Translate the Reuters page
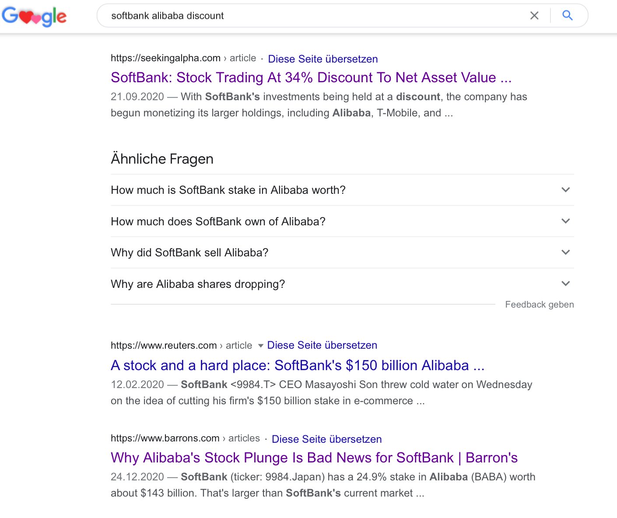Viewport: 617px width, 518px height. pos(322,345)
